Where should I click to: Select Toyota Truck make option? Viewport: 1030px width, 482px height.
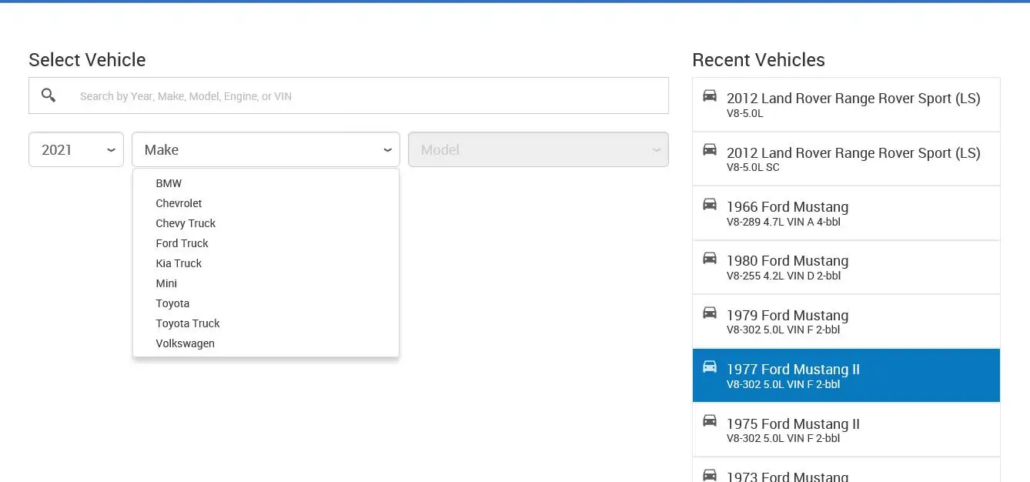(x=266, y=323)
